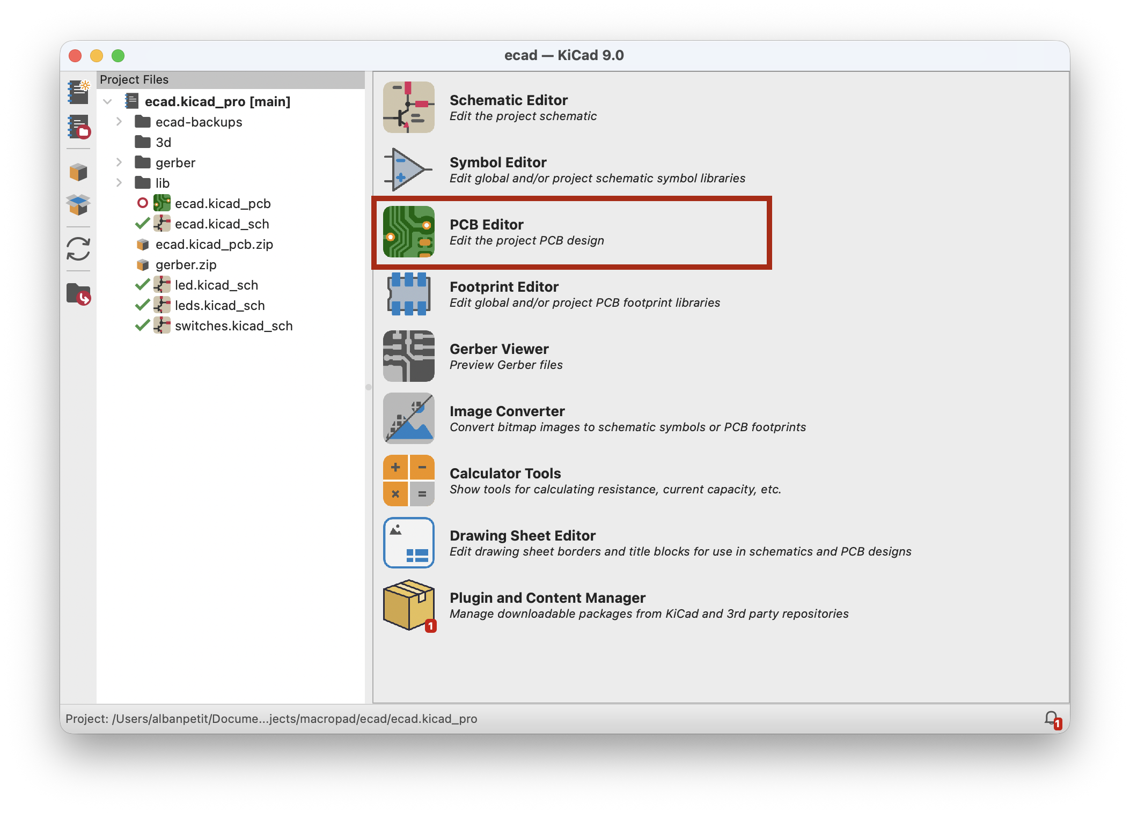Click the Refresh project tree icon
This screenshot has height=813, width=1130.
coord(78,249)
